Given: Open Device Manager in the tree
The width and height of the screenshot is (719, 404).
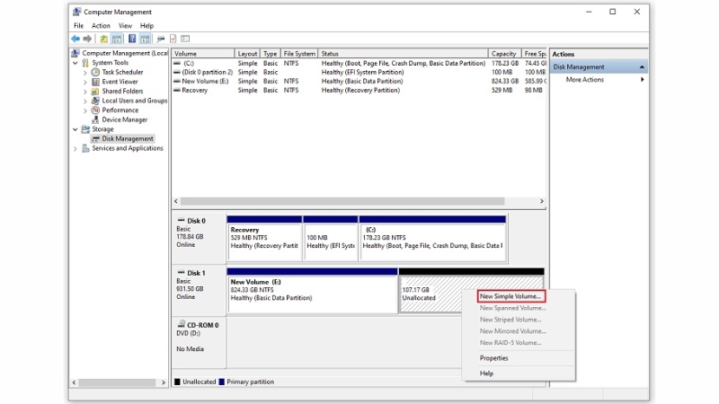Looking at the screenshot, I should click(x=124, y=119).
